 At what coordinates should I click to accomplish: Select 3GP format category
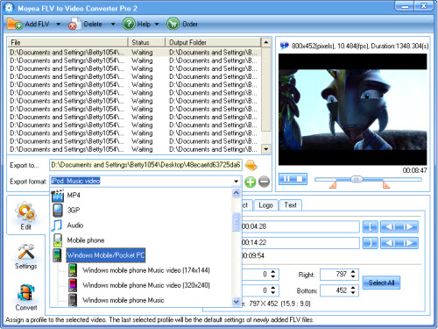pyautogui.click(x=74, y=210)
